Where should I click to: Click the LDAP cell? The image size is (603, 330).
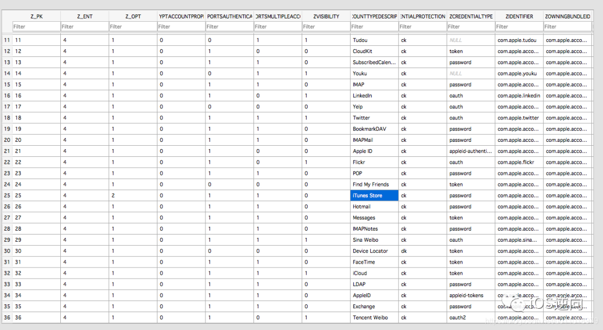coord(374,284)
